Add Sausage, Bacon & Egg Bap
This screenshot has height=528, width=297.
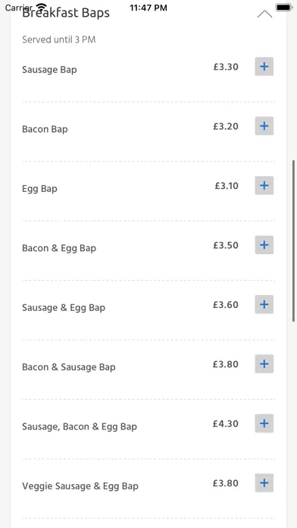point(264,423)
